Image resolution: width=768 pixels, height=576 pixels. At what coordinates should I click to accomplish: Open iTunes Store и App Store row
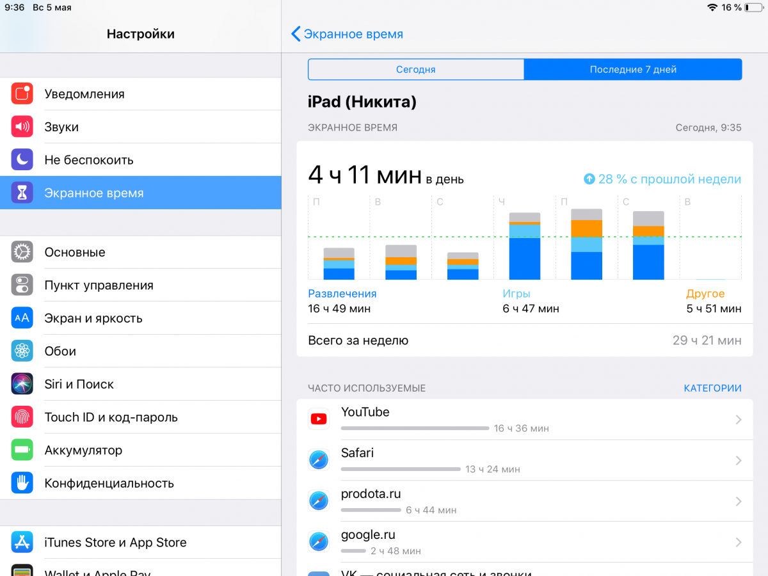coord(141,542)
